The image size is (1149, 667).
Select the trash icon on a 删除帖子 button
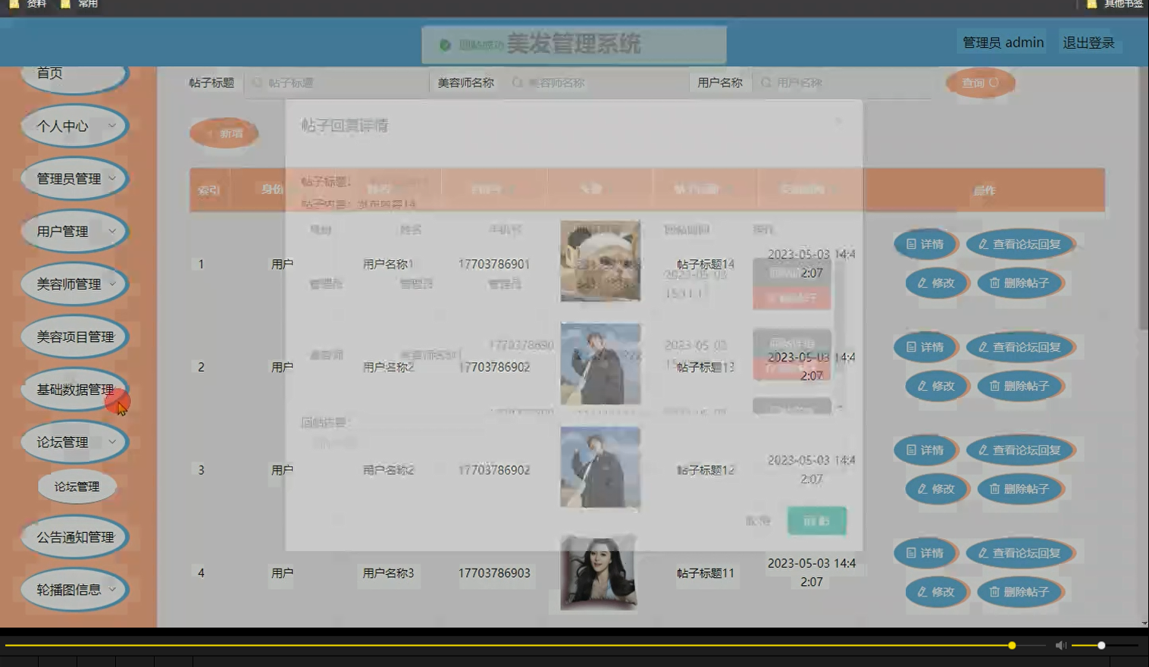[995, 283]
